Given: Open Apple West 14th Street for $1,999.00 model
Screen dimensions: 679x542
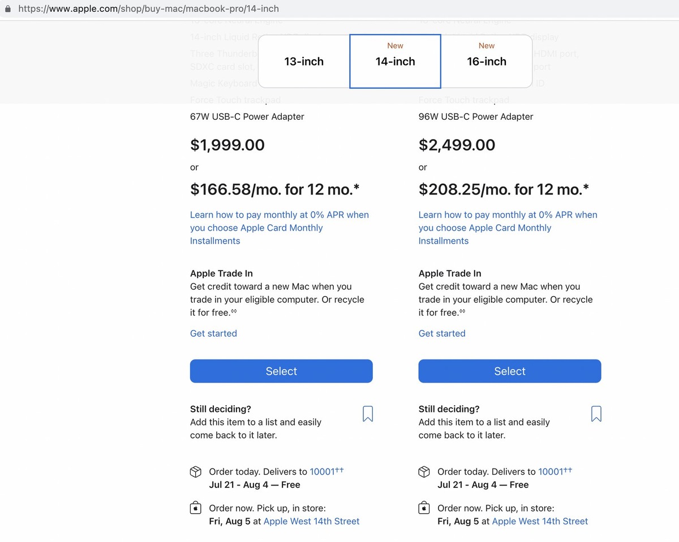Looking at the screenshot, I should [312, 521].
